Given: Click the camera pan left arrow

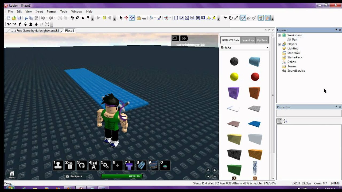Looking at the screenshot, I should (9, 24).
